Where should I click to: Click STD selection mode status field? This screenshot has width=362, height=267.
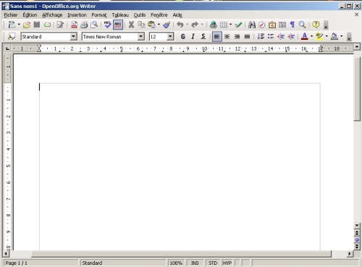pyautogui.click(x=213, y=263)
